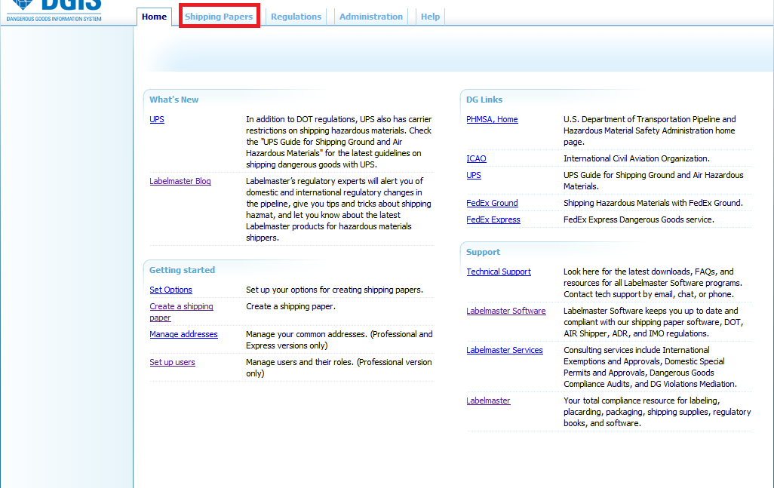Go to Manage addresses
This screenshot has height=488, width=774.
pyautogui.click(x=183, y=334)
